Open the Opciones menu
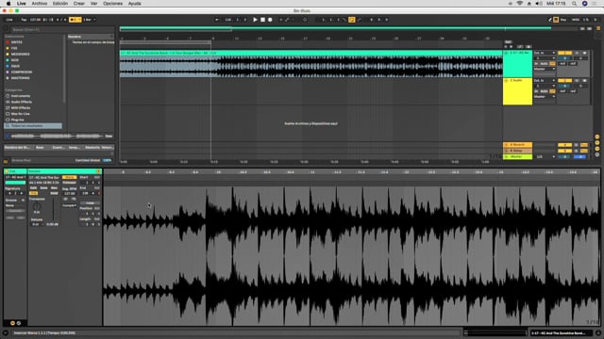Image resolution: width=604 pixels, height=339 pixels. click(x=112, y=4)
